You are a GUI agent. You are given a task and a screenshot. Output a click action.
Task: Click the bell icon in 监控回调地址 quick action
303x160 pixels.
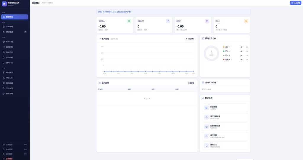click(206, 117)
